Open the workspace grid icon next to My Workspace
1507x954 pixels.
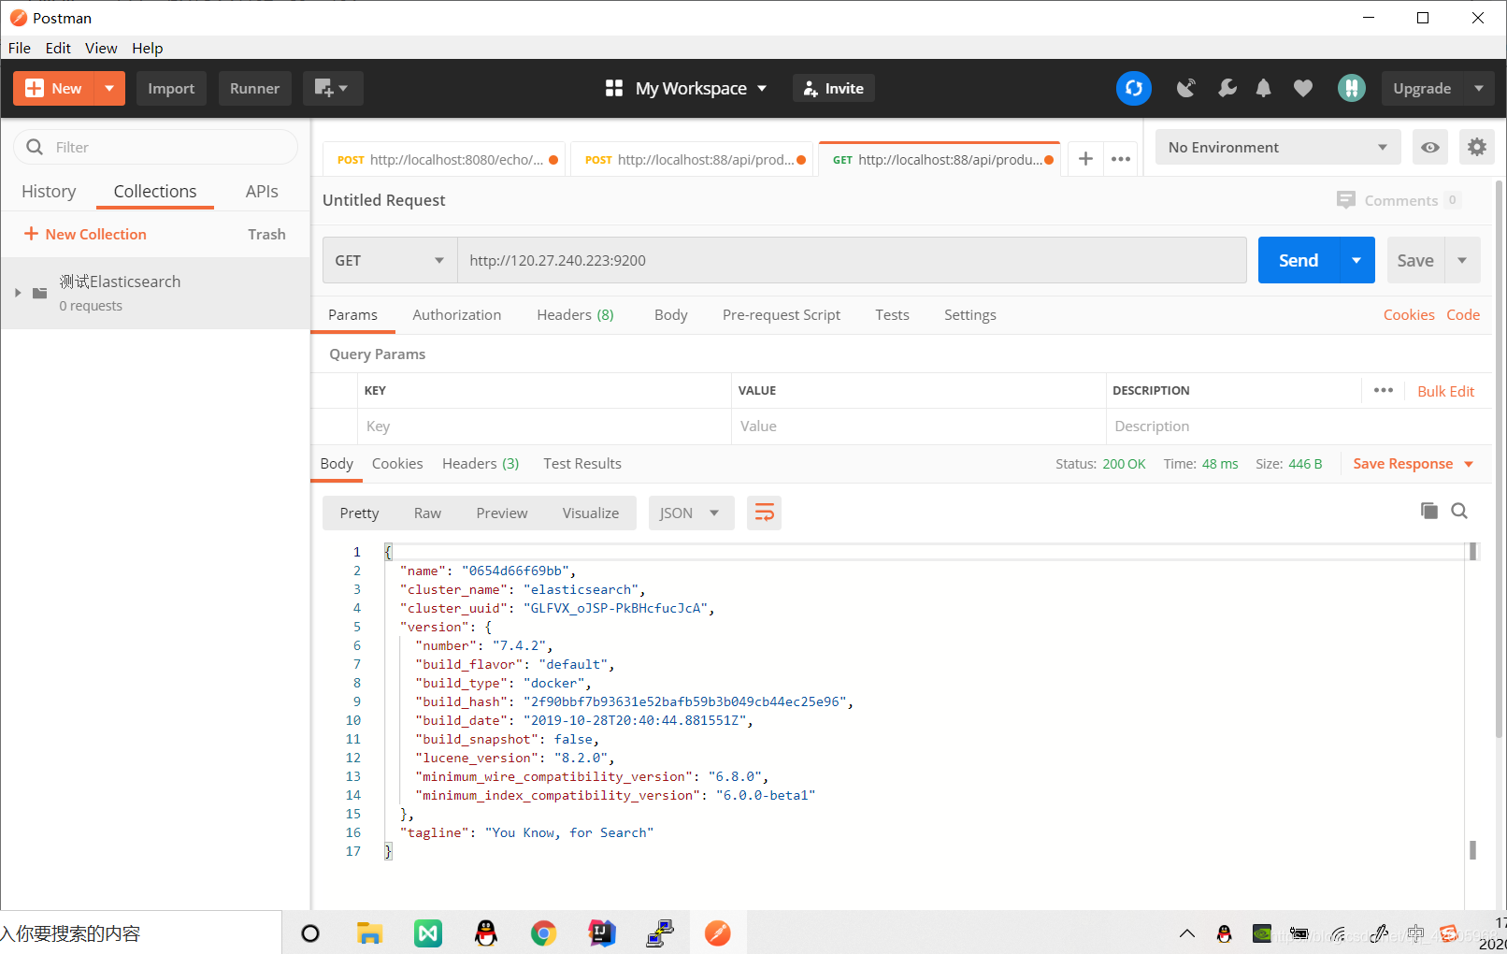point(614,88)
